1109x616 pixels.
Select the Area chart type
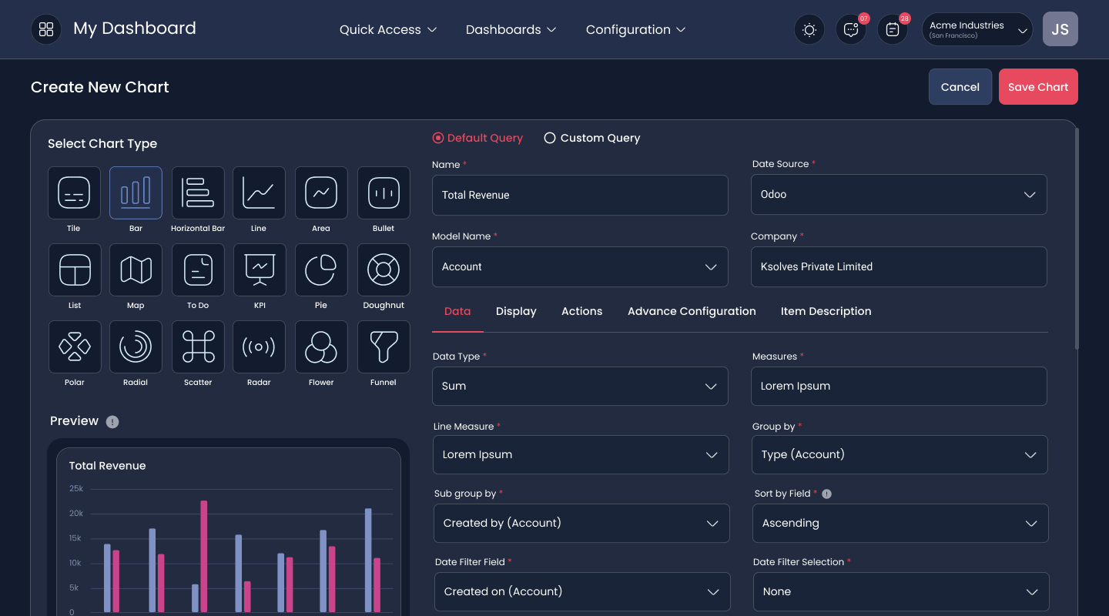pyautogui.click(x=321, y=192)
